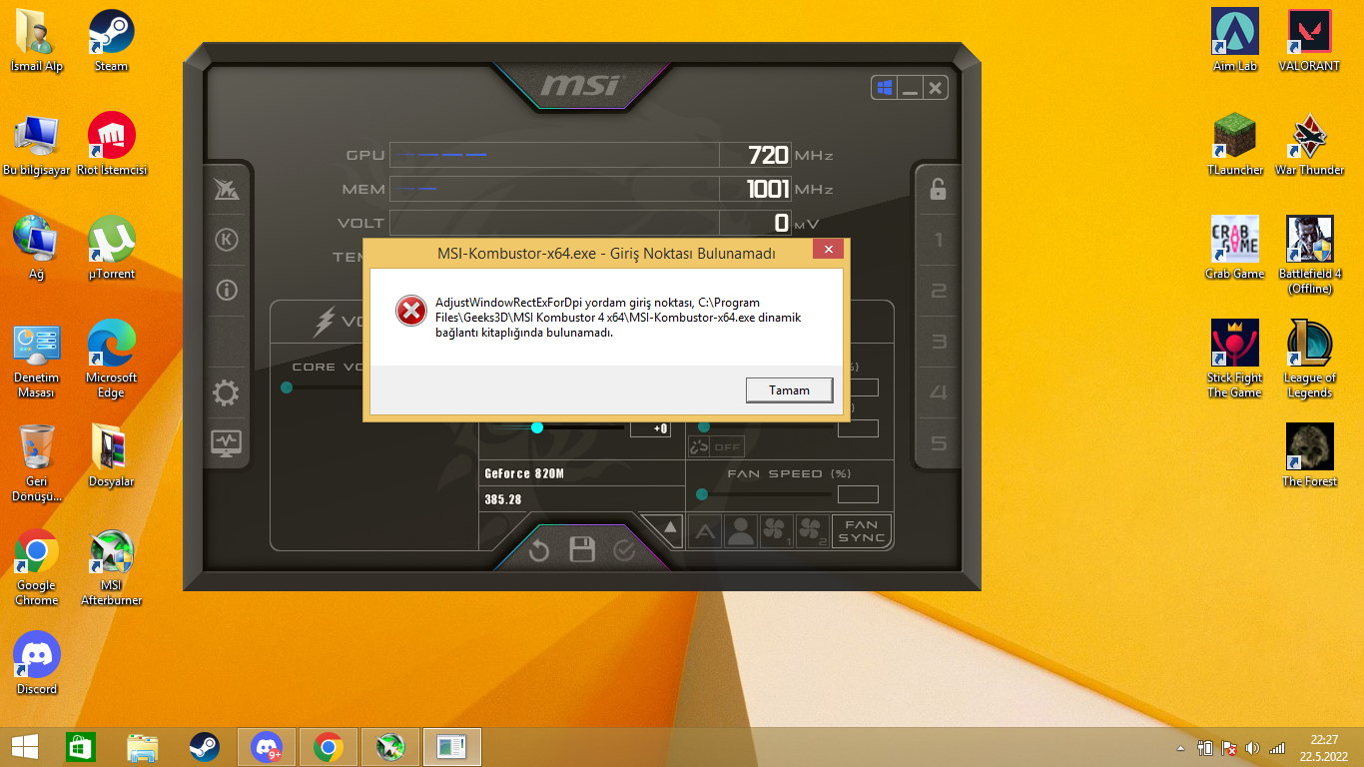Open Denetim Masası desktop icon
Image resolution: width=1364 pixels, height=767 pixels.
(x=37, y=360)
